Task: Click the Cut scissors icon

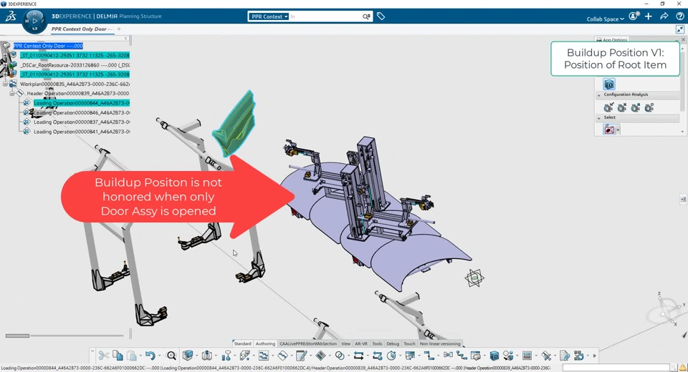Action: click(x=104, y=356)
